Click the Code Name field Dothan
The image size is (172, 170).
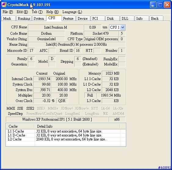point(46,34)
